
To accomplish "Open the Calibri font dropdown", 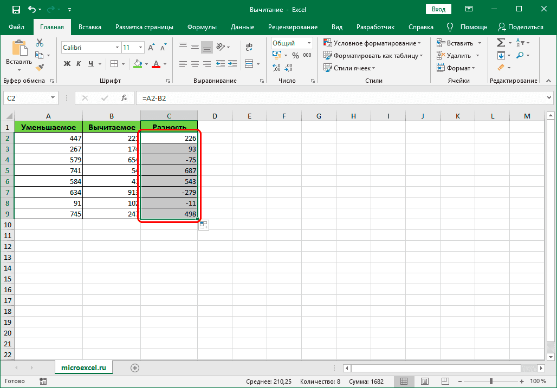I will tap(117, 48).
